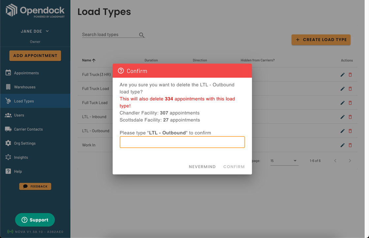Viewport: 369px width, 238px height.
Task: Click the Nova version status text
Action: coord(39,232)
